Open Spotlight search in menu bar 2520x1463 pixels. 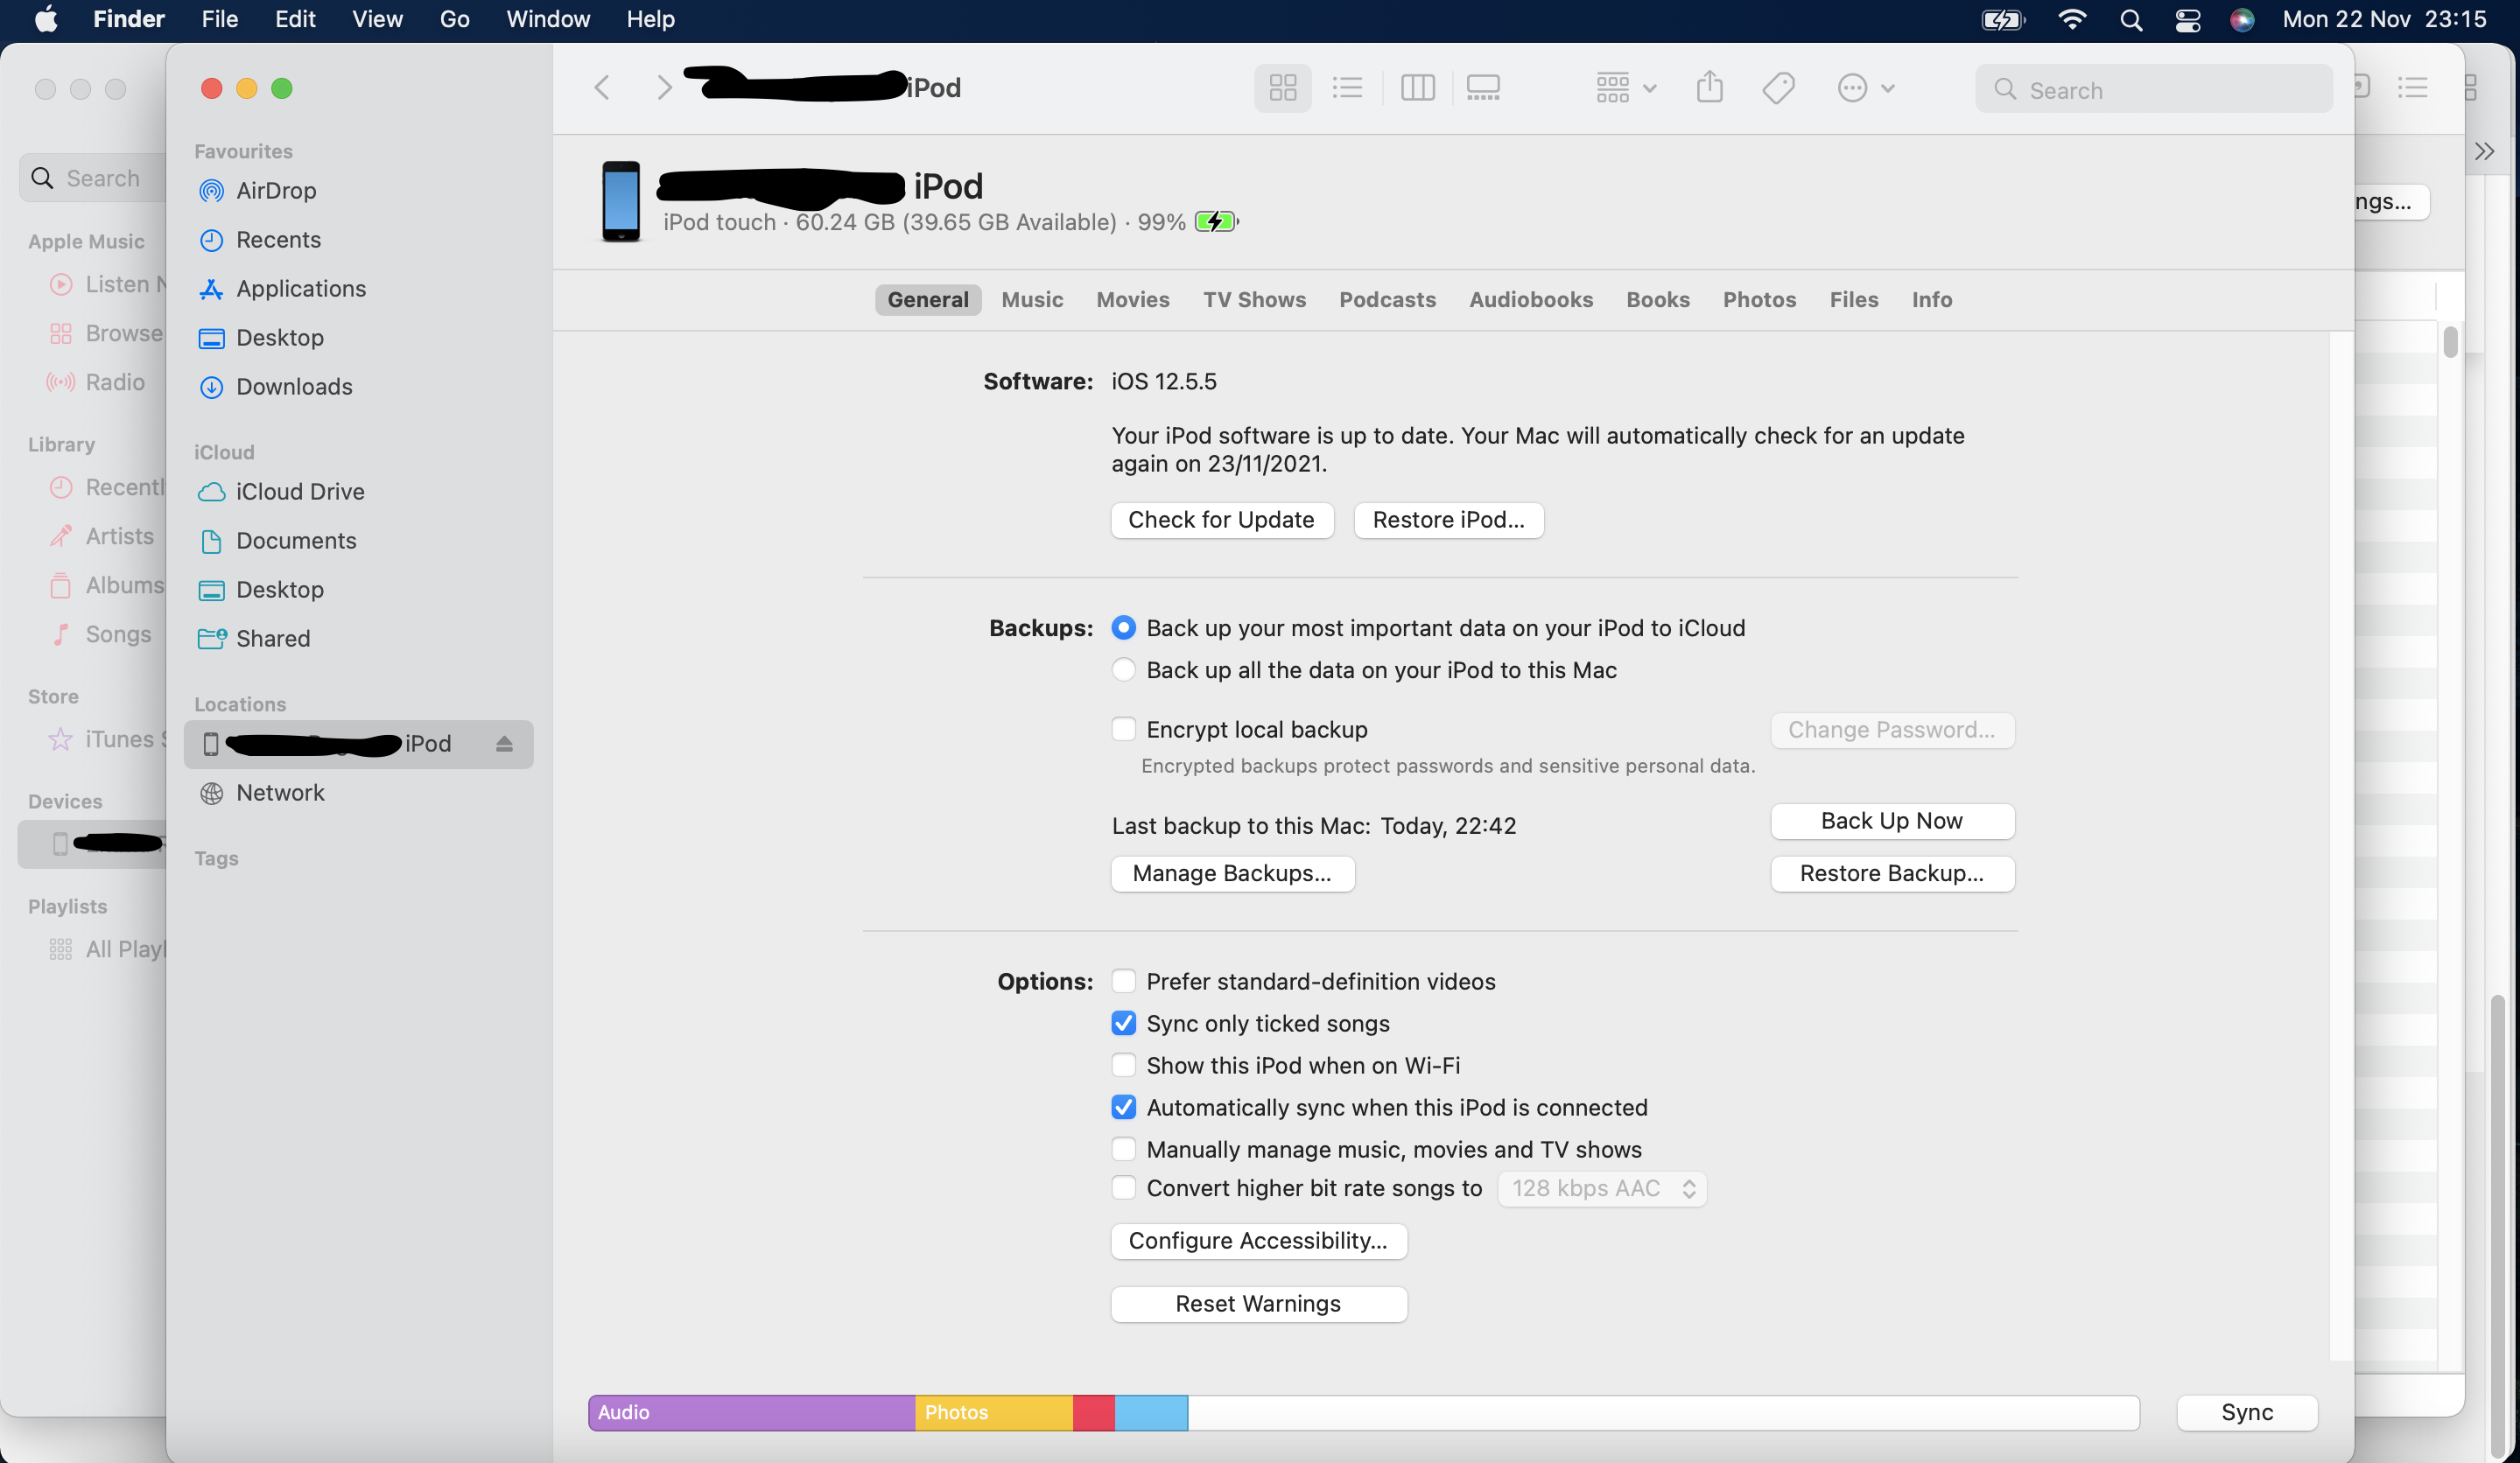(2131, 20)
